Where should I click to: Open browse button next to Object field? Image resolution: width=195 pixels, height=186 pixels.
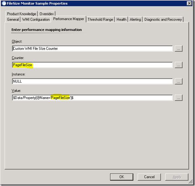coord(178,48)
